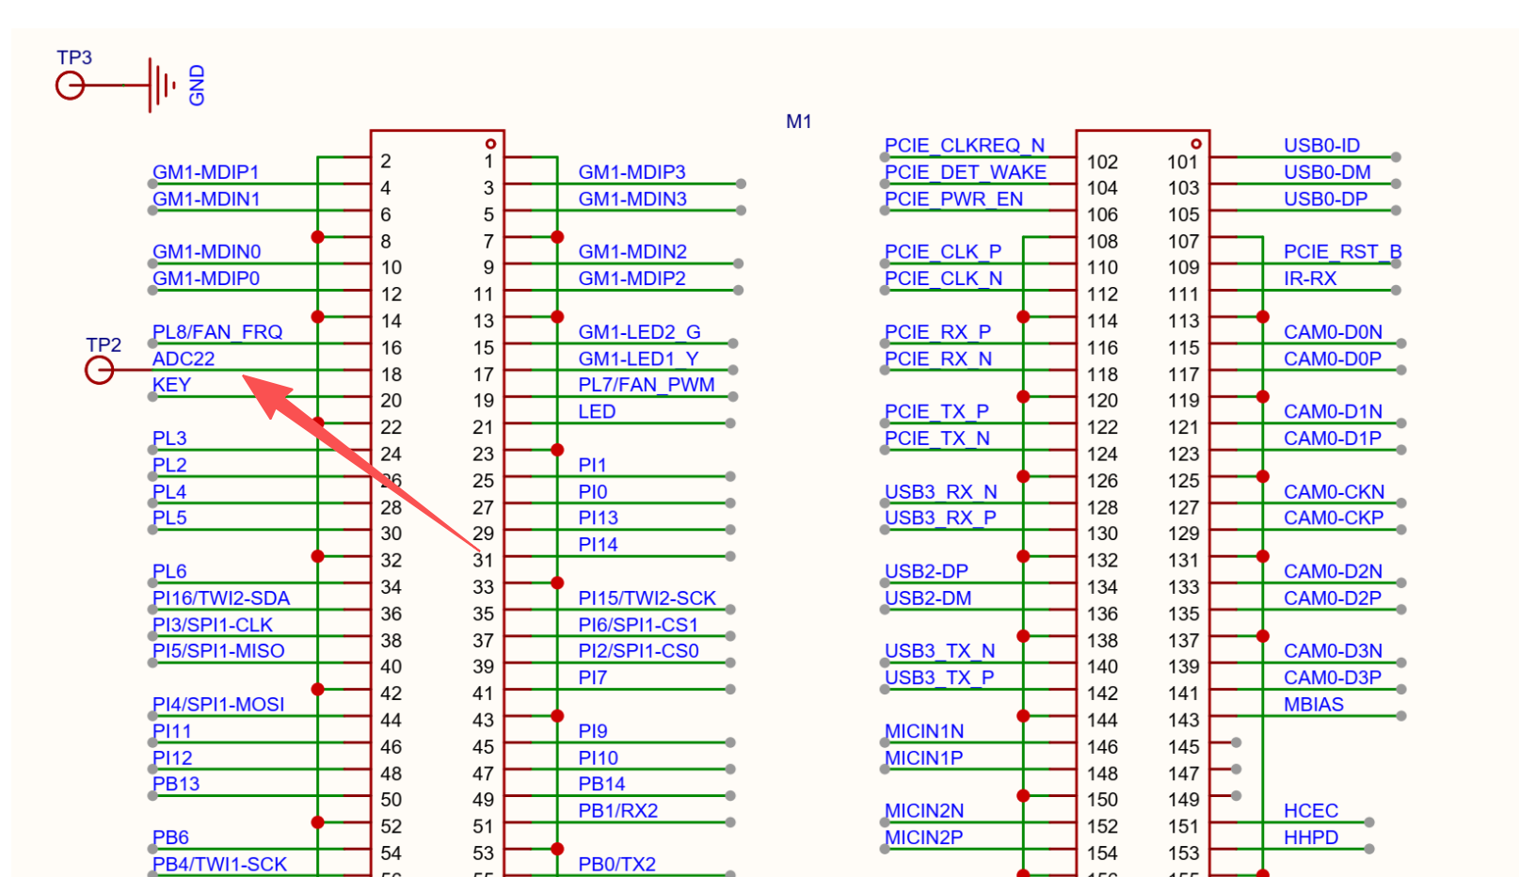Select pin number 102 on the connector

click(x=1102, y=162)
